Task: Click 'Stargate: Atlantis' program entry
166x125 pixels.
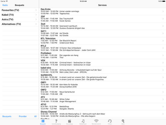Action: pyautogui.click(x=66, y=109)
